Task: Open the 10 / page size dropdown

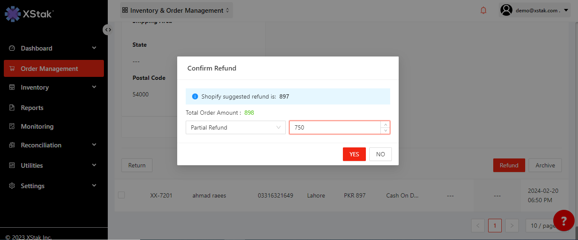Action: point(543,226)
